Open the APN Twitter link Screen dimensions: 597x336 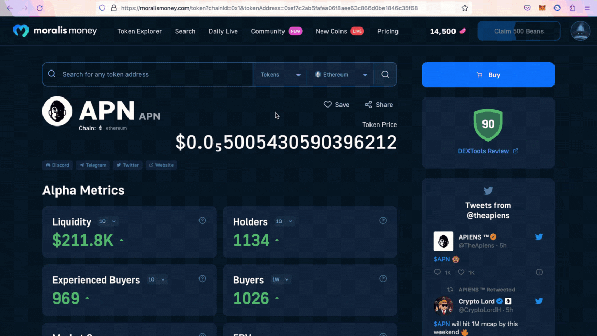127,165
